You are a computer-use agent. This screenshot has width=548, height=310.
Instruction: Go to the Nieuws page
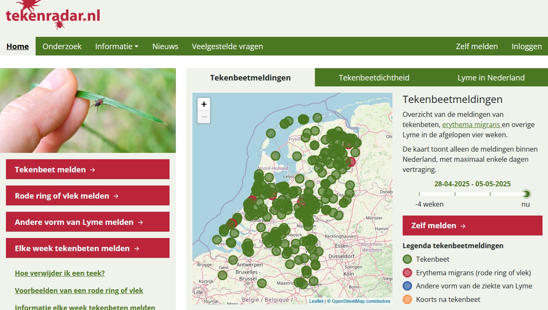point(165,47)
